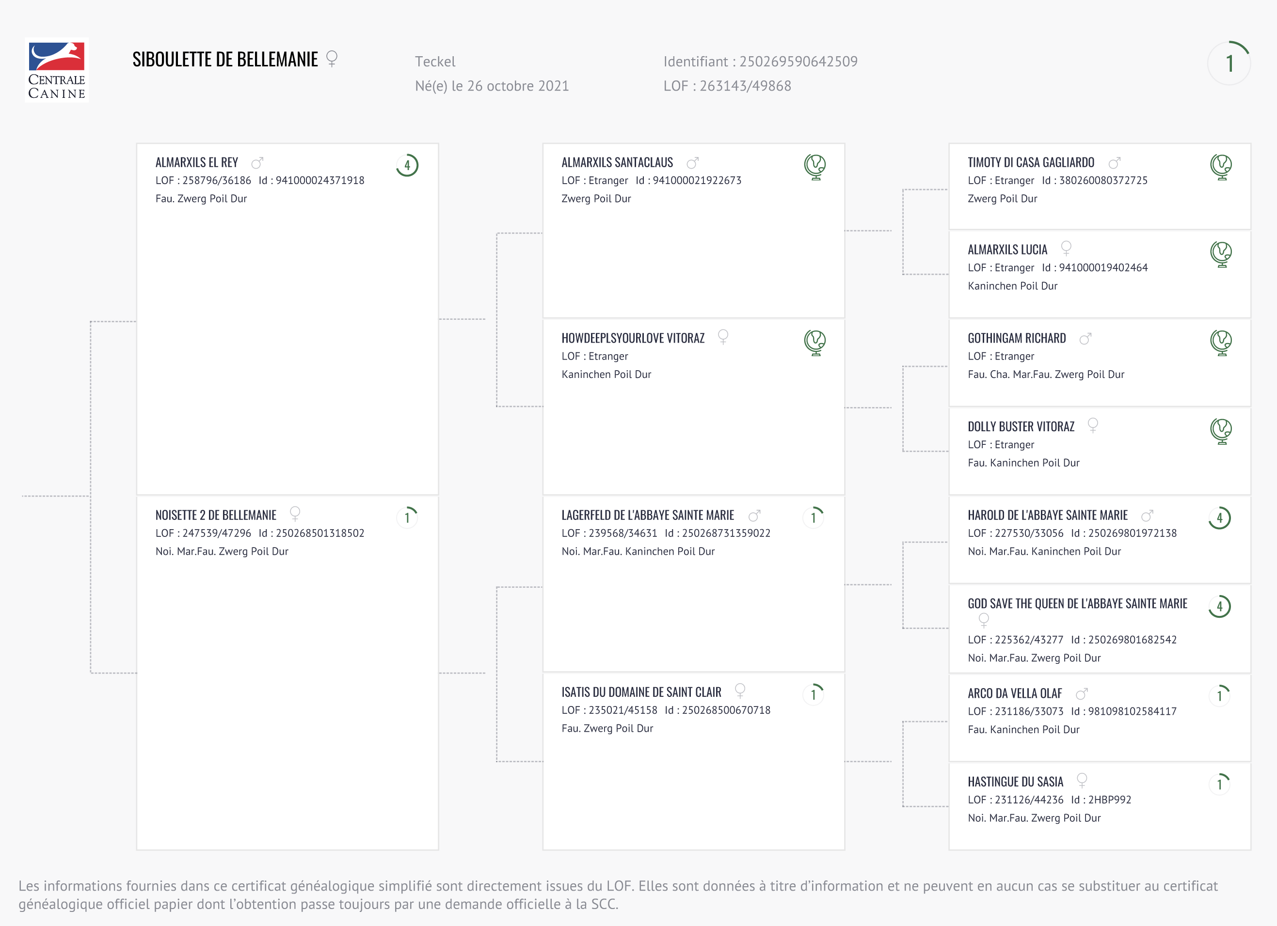Open Isatis Du Domaine De Saint Clair link
The height and width of the screenshot is (926, 1277).
[641, 692]
